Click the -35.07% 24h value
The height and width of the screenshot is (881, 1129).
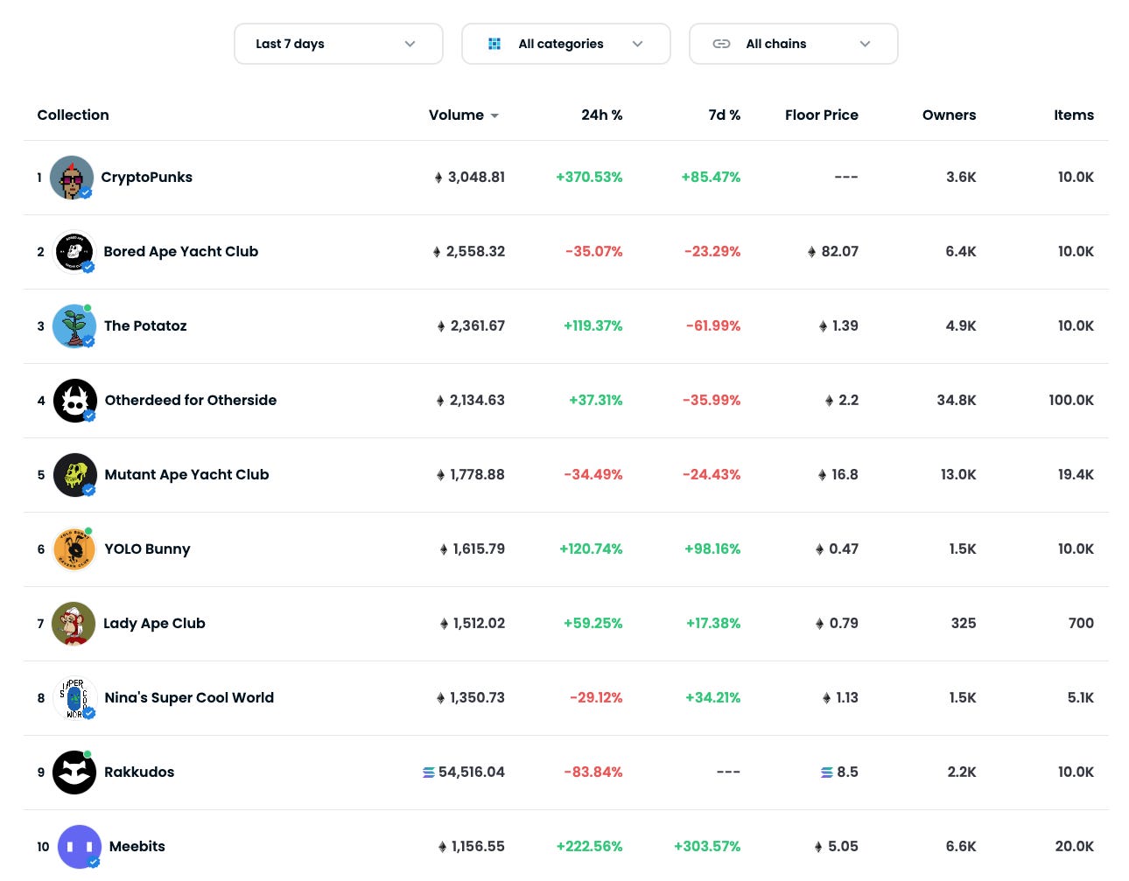(594, 251)
